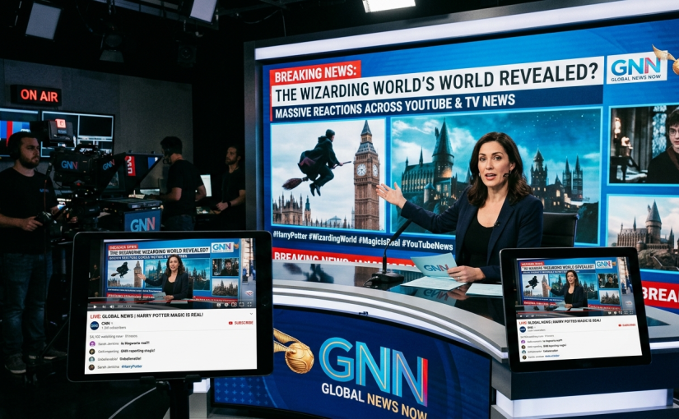This screenshot has width=679, height=419.
Task: Subscribe to the channel on the left tablet
Action: click(241, 323)
